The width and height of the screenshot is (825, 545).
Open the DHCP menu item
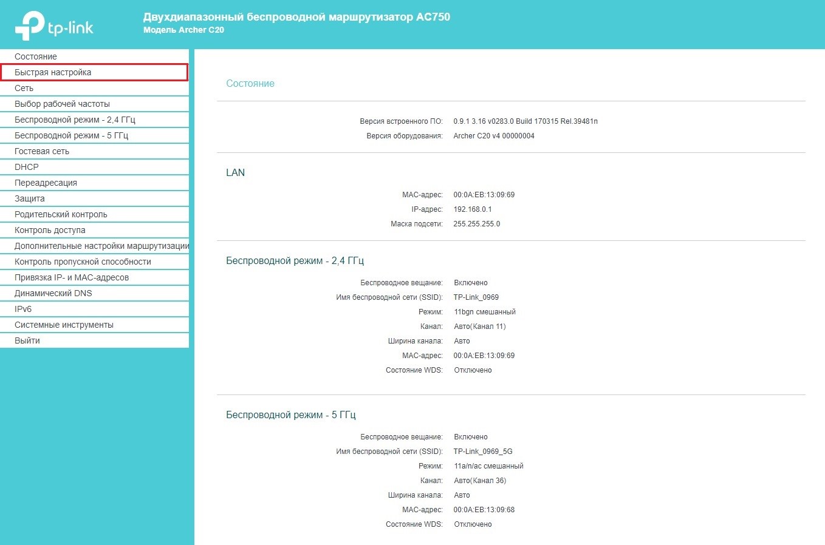pos(27,167)
